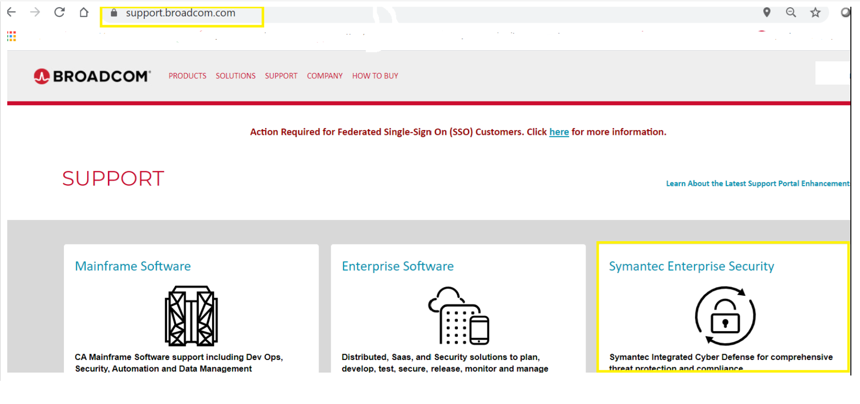The height and width of the screenshot is (404, 860).
Task: Select HOW TO BUY in navigation
Action: coord(375,76)
